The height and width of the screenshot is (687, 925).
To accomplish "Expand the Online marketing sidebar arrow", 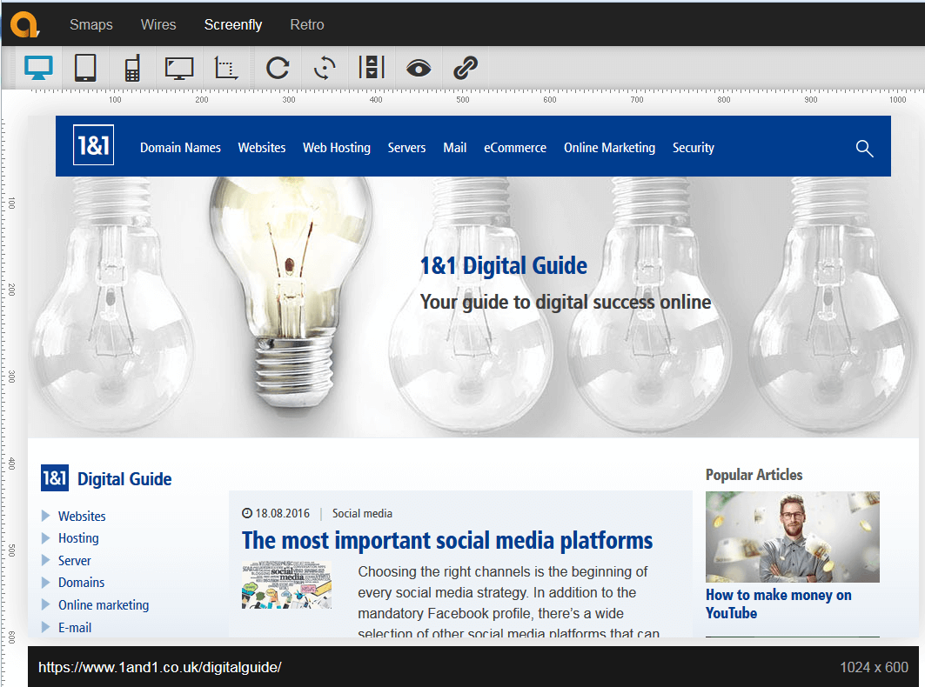I will tap(45, 604).
